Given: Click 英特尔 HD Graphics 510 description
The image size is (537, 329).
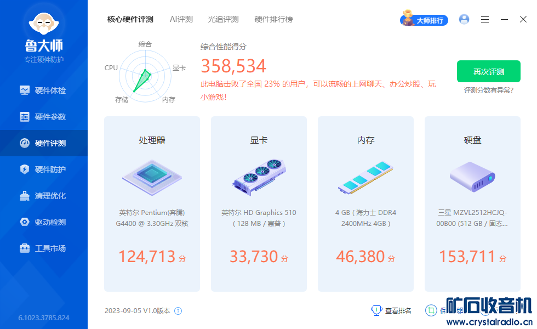Looking at the screenshot, I should click(x=259, y=218).
